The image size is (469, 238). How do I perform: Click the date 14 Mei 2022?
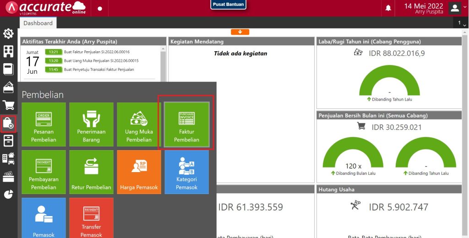pos(424,6)
